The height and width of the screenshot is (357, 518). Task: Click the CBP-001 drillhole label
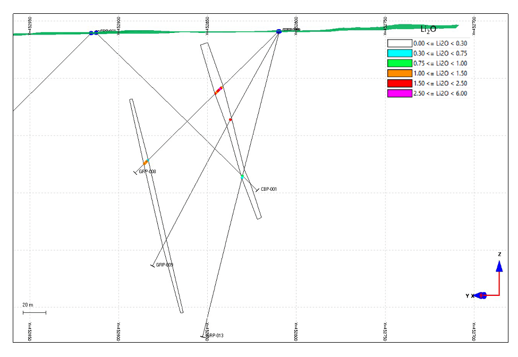coord(269,189)
